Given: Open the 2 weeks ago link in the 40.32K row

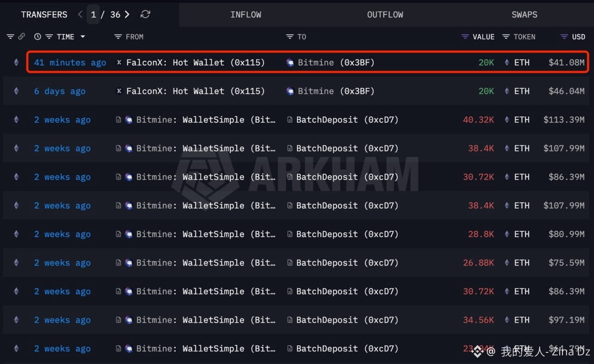Looking at the screenshot, I should (62, 120).
